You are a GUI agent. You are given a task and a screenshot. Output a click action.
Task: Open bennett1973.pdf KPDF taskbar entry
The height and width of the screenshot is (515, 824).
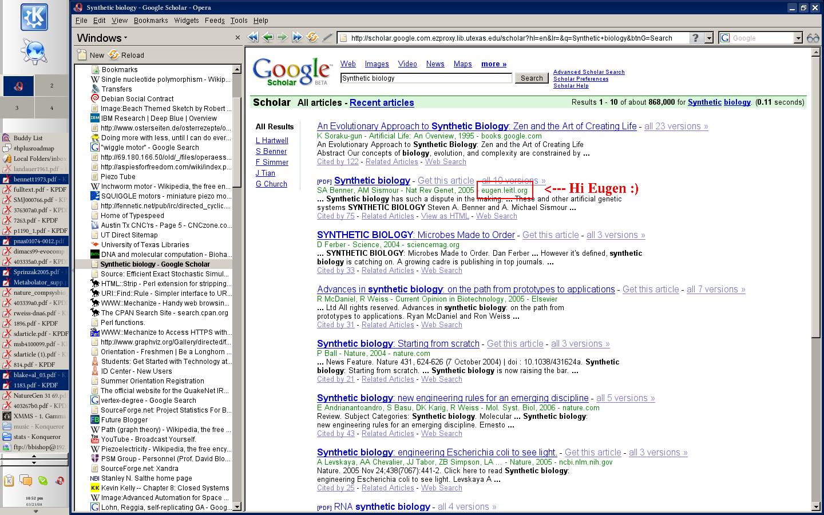click(35, 179)
